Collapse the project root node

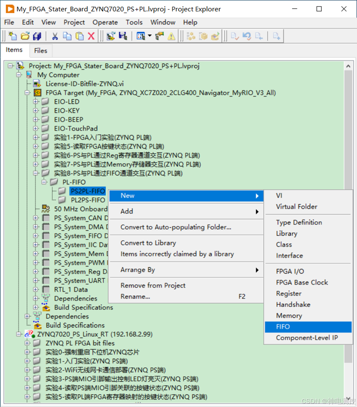tap(11, 66)
